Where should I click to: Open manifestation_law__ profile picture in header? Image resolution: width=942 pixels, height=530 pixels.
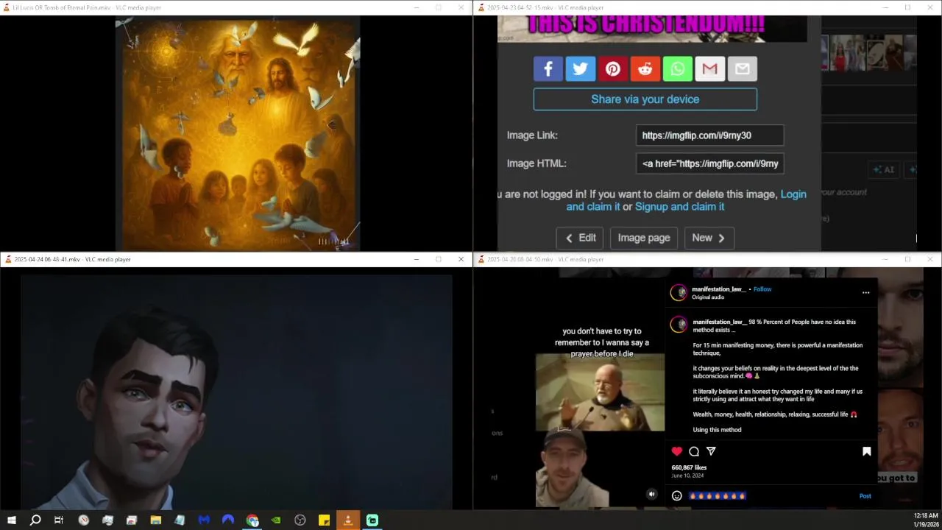click(679, 293)
